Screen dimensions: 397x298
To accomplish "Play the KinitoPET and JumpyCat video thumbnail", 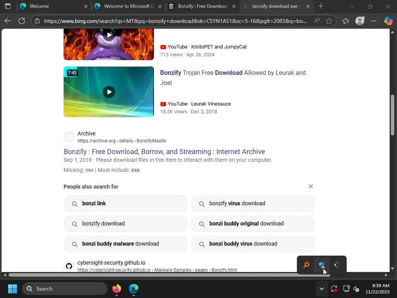I will coord(109,44).
